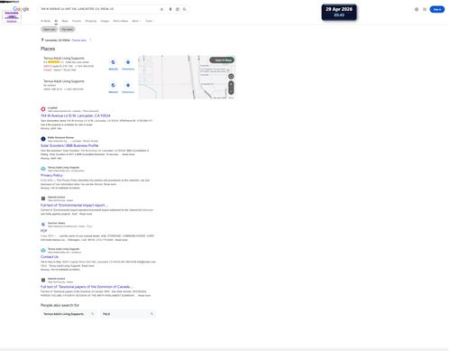The image size is (451, 351).
Task: Open second Temus Adult Living Supports listing with no reviews
Action: point(64,81)
